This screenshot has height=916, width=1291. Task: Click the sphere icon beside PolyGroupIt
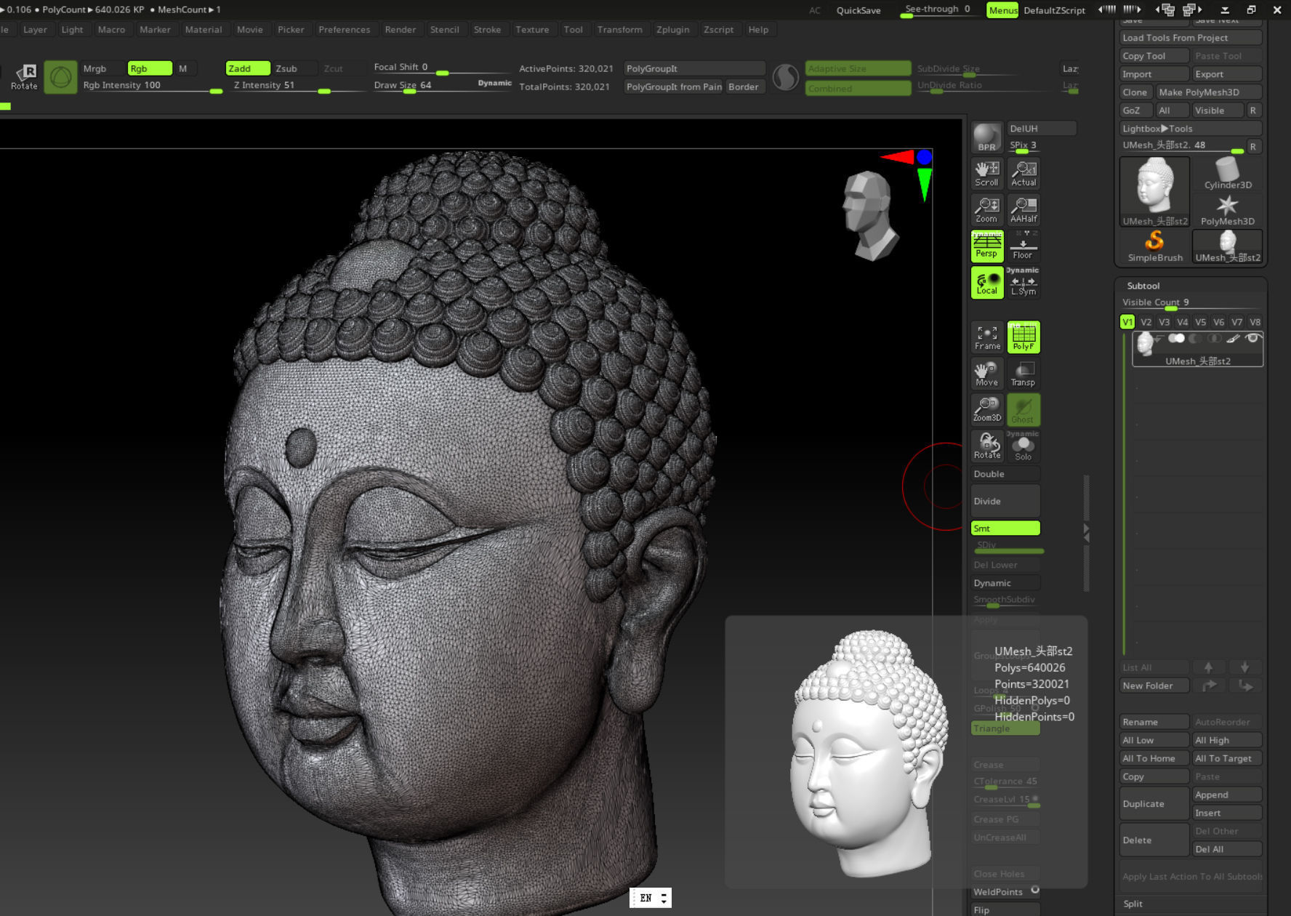(786, 77)
